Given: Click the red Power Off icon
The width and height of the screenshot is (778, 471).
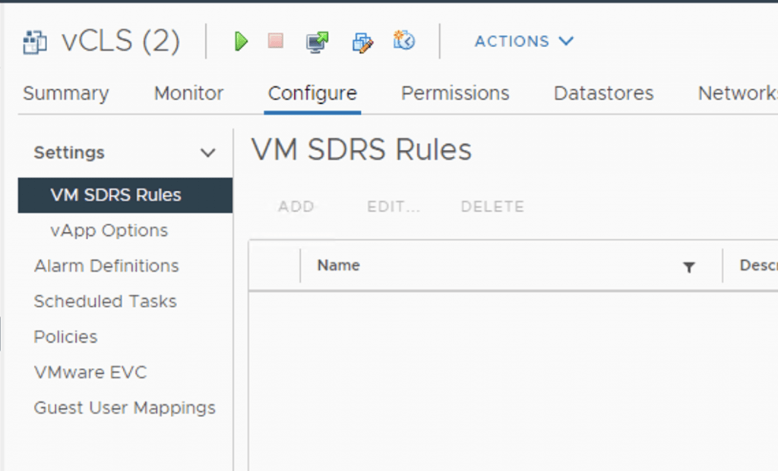Looking at the screenshot, I should coord(276,41).
